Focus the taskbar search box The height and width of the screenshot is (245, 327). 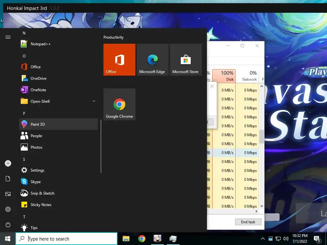66,239
